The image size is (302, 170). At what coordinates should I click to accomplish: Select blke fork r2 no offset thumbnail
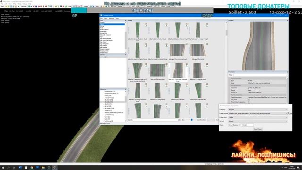[x=137, y=30]
